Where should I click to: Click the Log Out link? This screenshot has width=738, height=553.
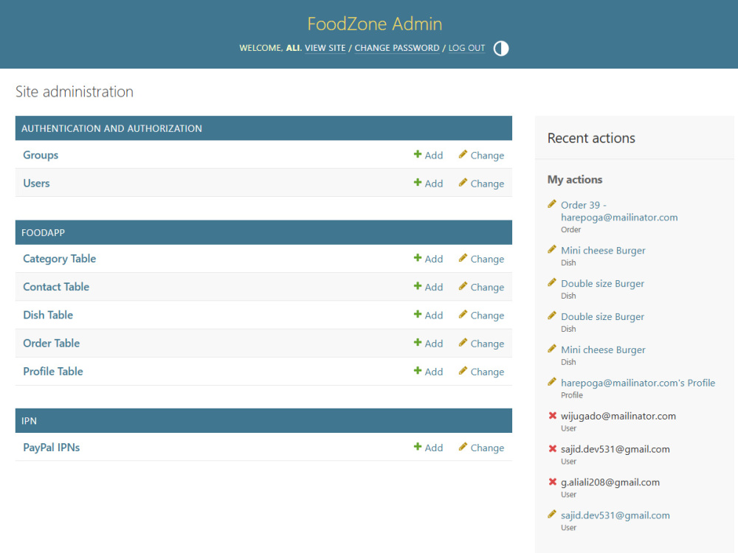pos(466,48)
